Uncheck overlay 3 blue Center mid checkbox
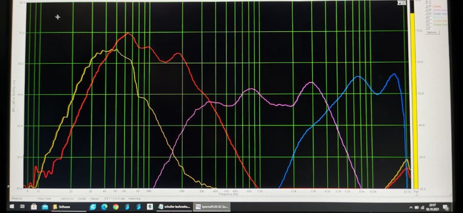463x213 pixels. tap(430, 13)
